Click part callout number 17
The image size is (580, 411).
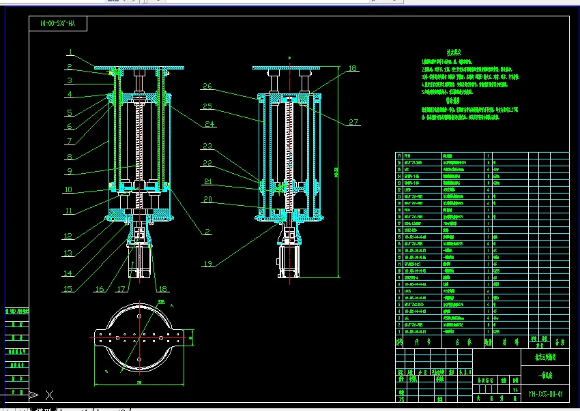click(121, 289)
